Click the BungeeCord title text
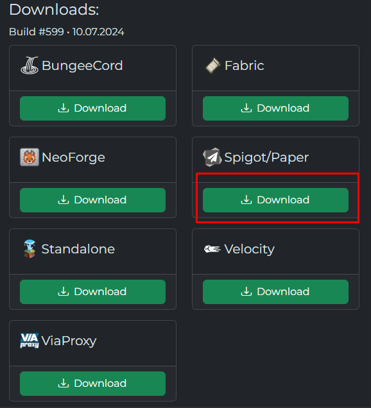This screenshot has height=408, width=371. [82, 66]
